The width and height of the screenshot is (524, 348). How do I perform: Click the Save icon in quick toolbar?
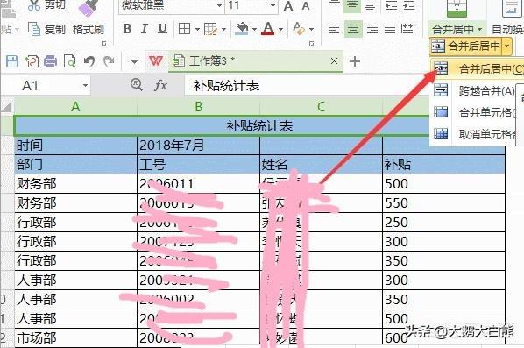(12, 62)
